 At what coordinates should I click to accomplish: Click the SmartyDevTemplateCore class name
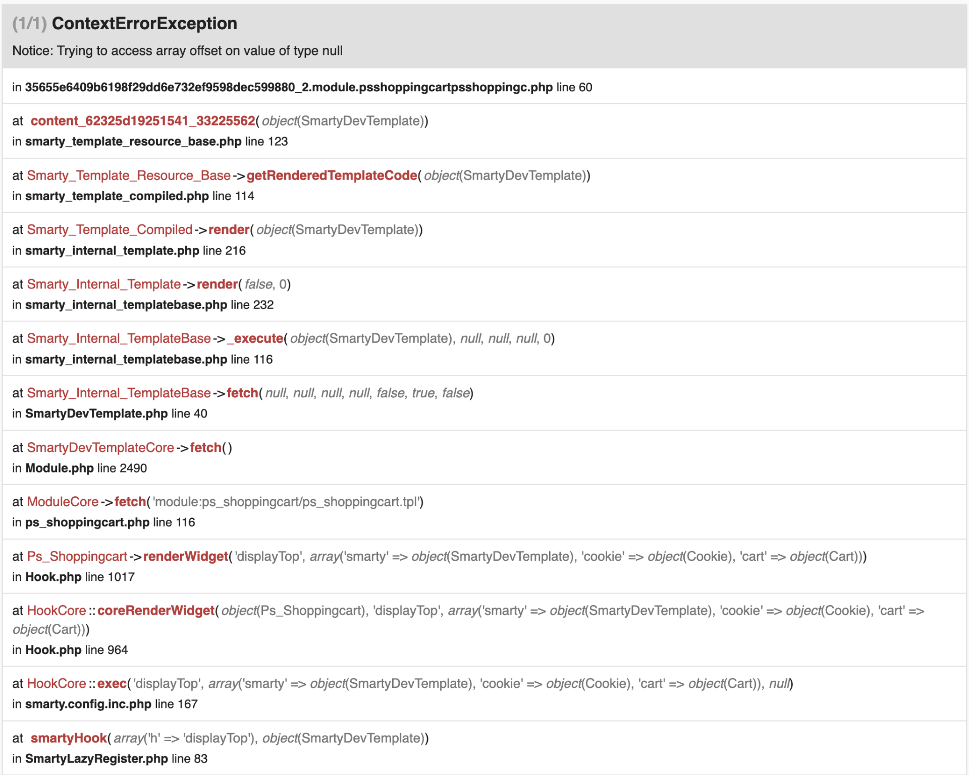[x=100, y=448]
